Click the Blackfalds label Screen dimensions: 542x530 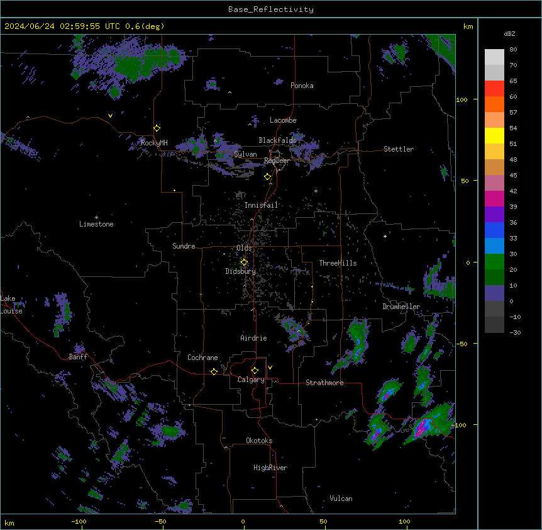pos(277,140)
